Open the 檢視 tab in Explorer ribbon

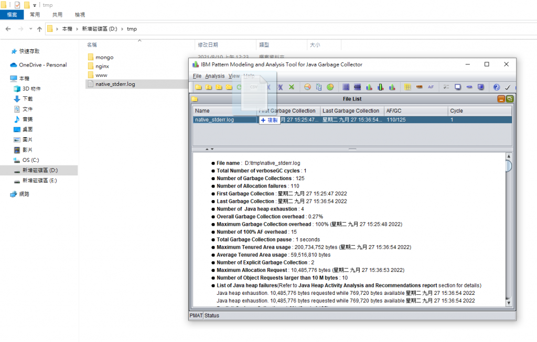click(80, 15)
